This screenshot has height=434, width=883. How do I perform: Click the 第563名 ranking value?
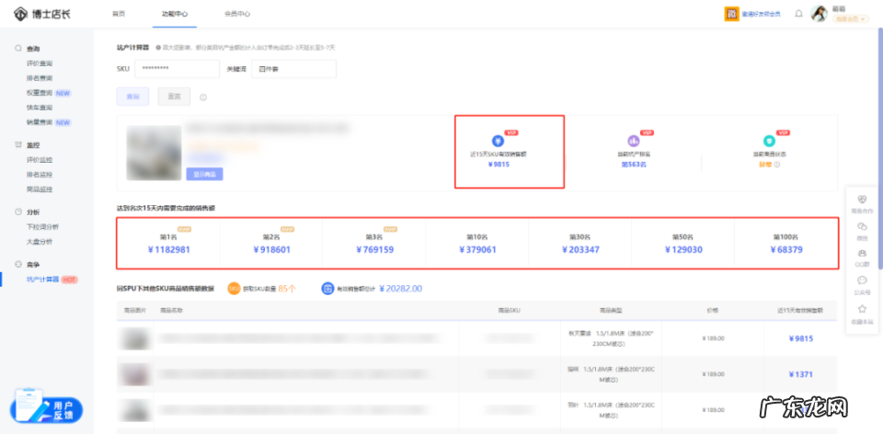(x=634, y=165)
